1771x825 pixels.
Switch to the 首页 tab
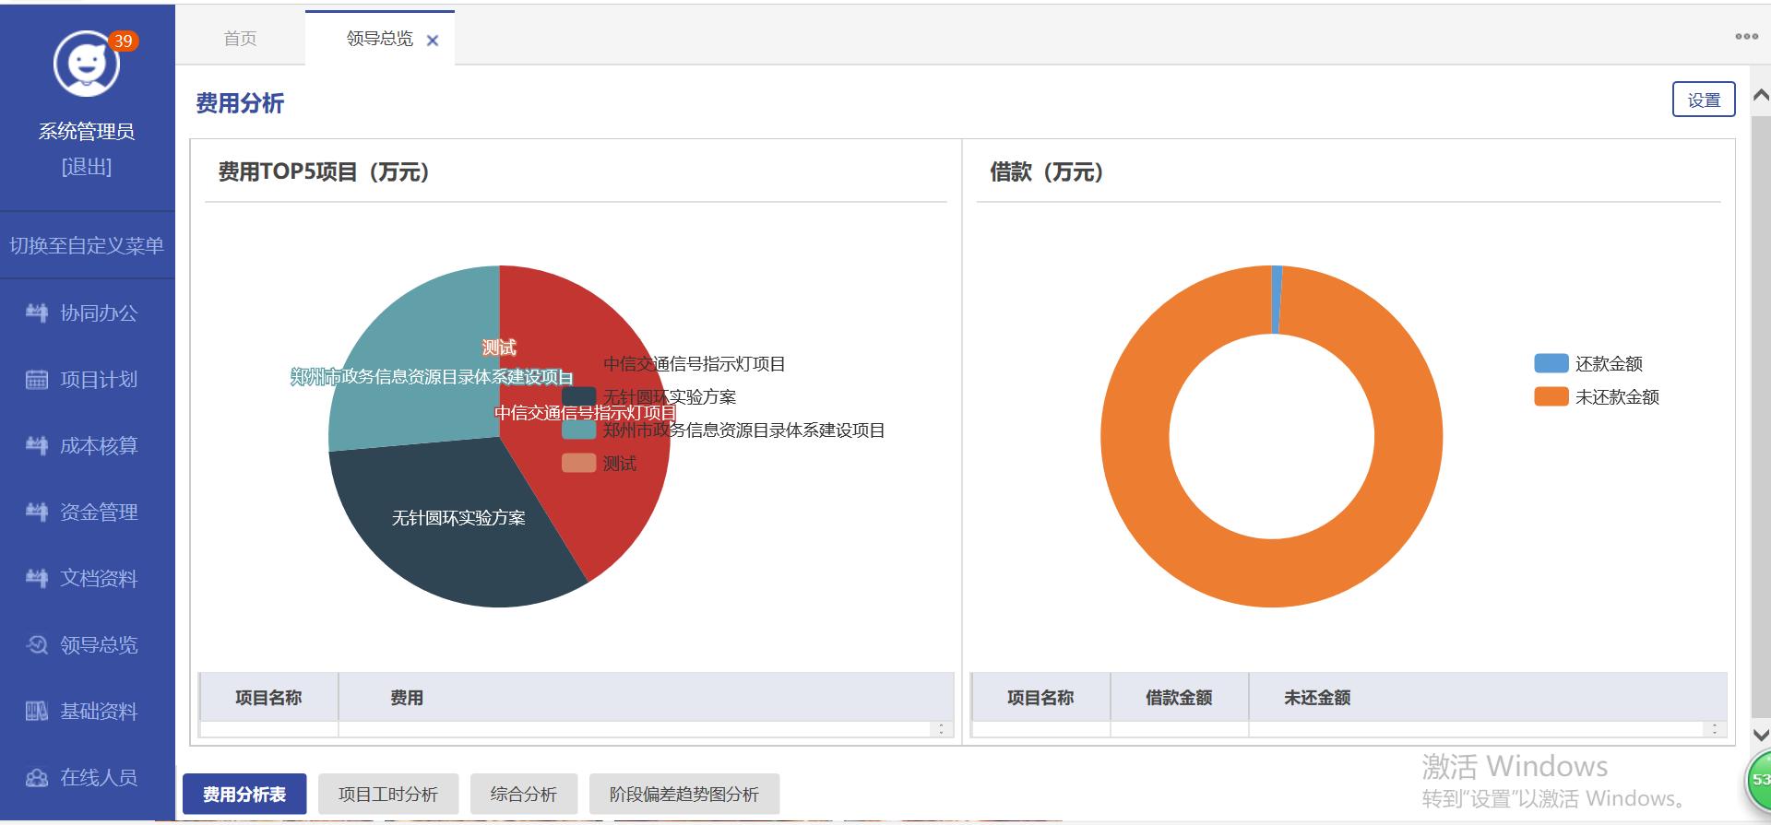(240, 39)
